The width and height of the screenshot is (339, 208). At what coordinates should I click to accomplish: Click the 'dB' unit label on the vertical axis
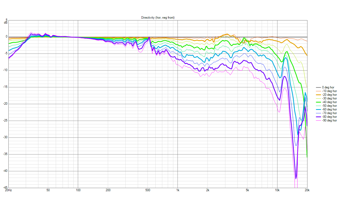click(6, 23)
